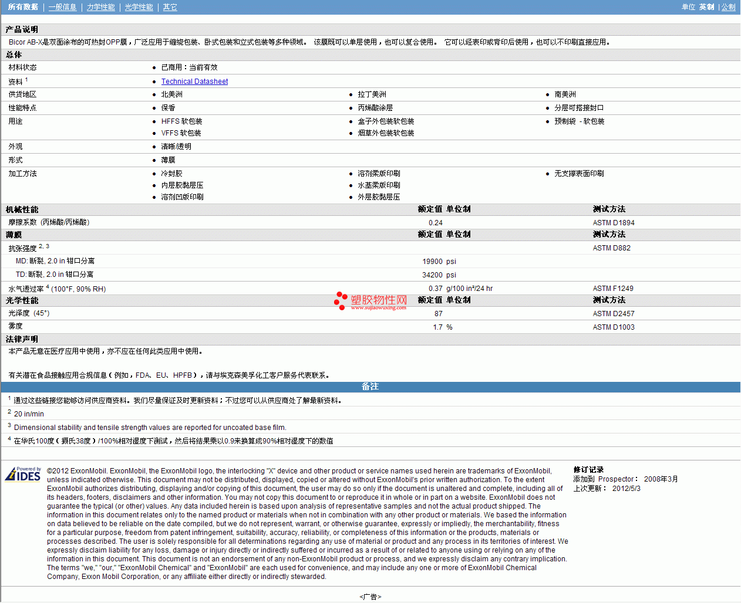Click the 总体 section header
This screenshot has height=603, width=741.
[14, 55]
